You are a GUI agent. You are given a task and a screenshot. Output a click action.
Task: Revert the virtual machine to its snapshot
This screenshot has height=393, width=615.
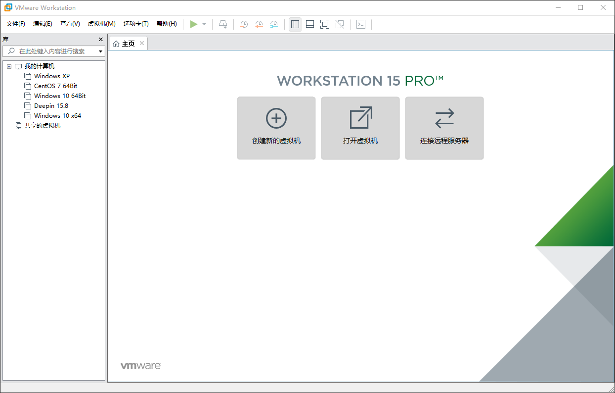pyautogui.click(x=259, y=24)
